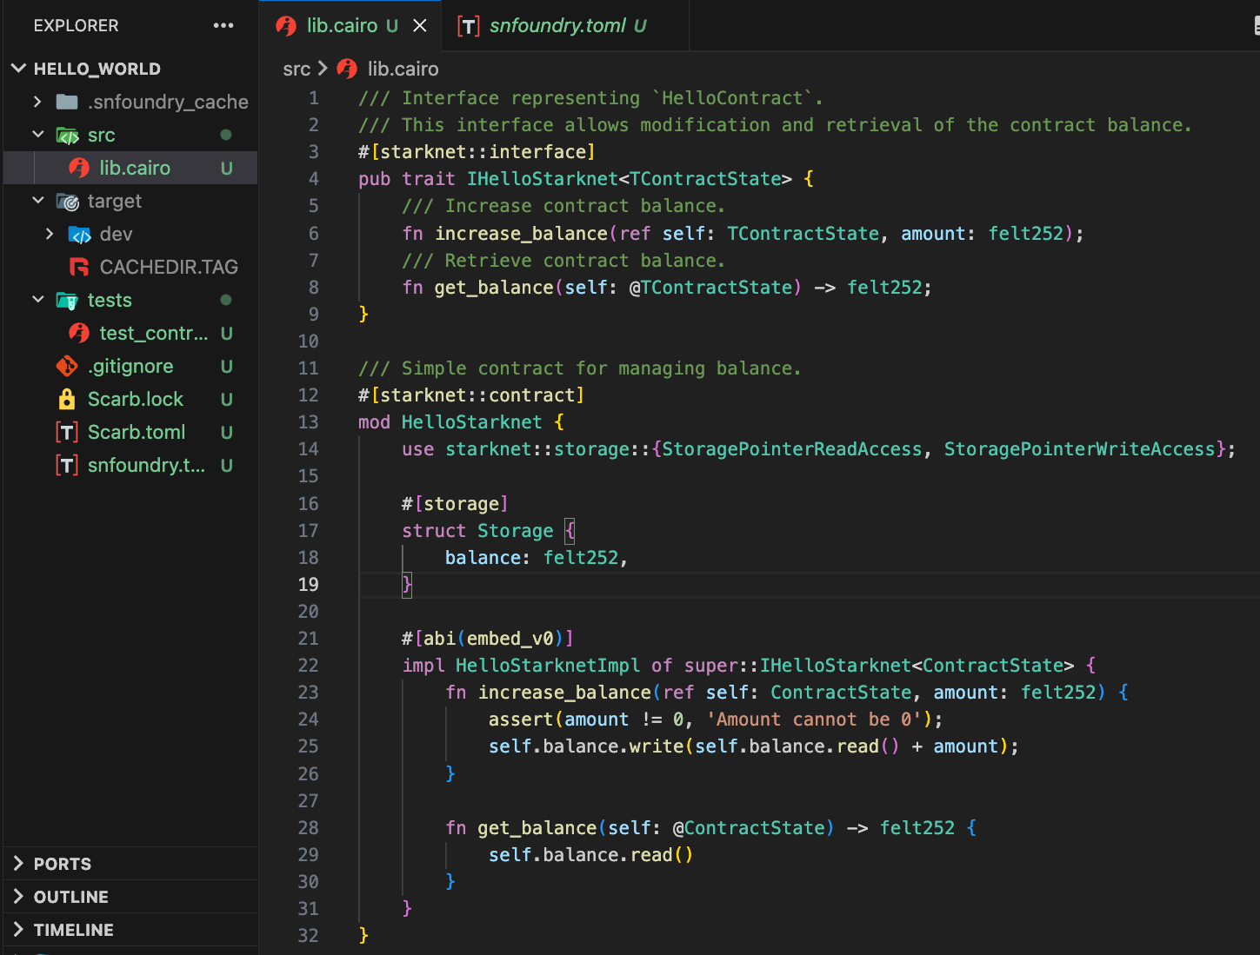Expand the PORTS panel
Image resolution: width=1260 pixels, height=955 pixels.
click(x=18, y=864)
